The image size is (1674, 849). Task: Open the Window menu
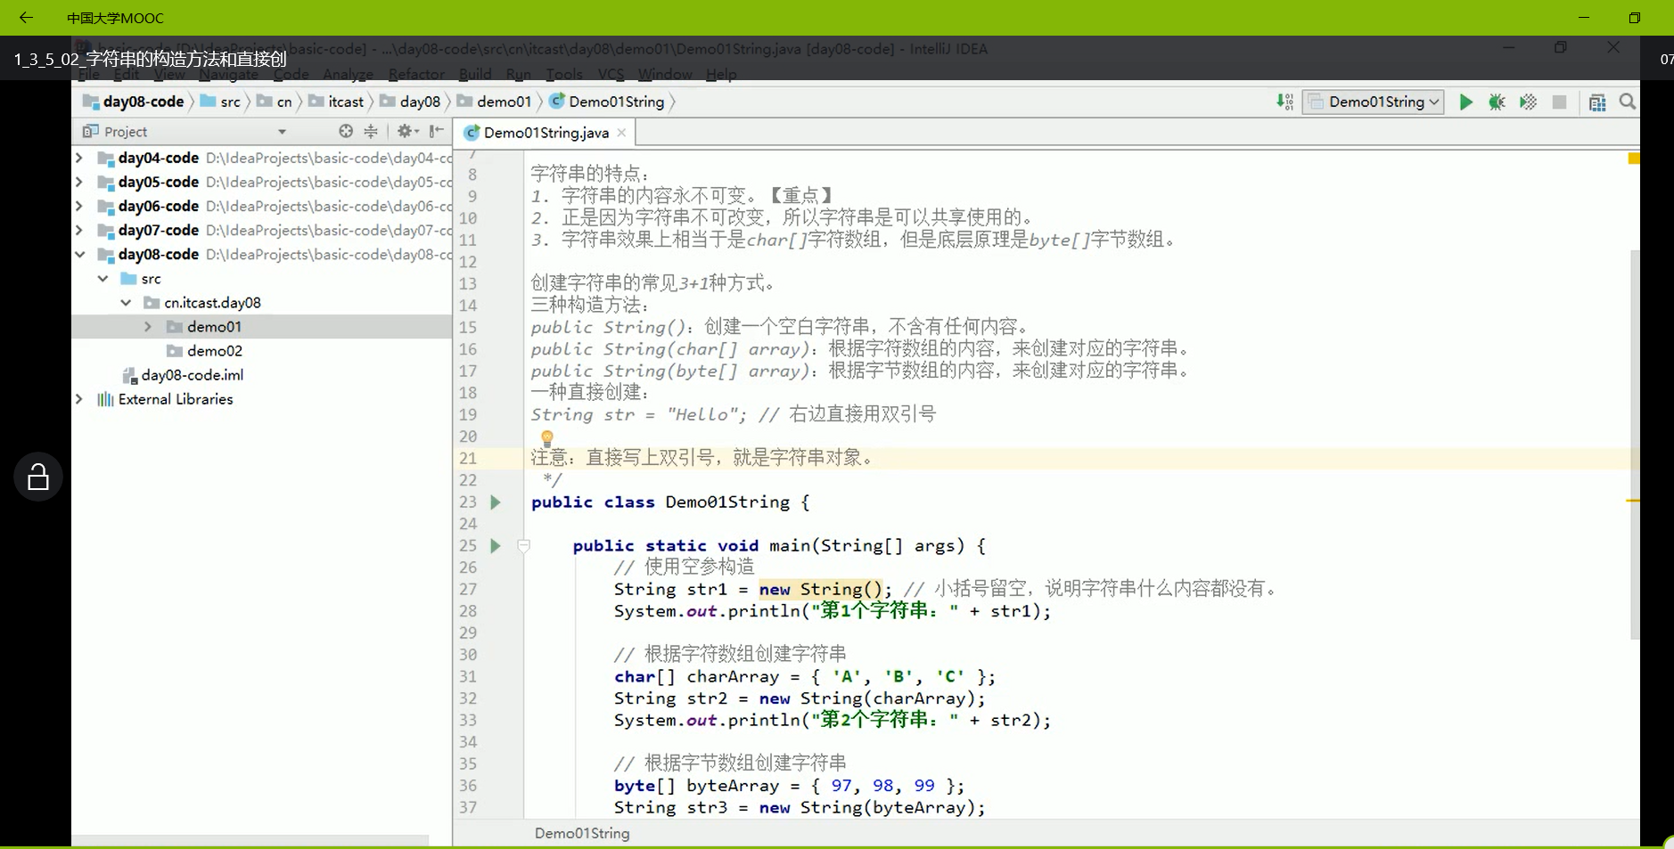[665, 74]
